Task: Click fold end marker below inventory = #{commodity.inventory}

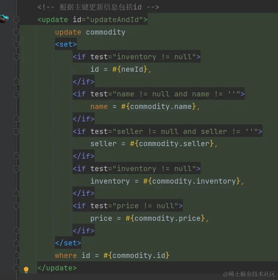Action: (x=16, y=193)
